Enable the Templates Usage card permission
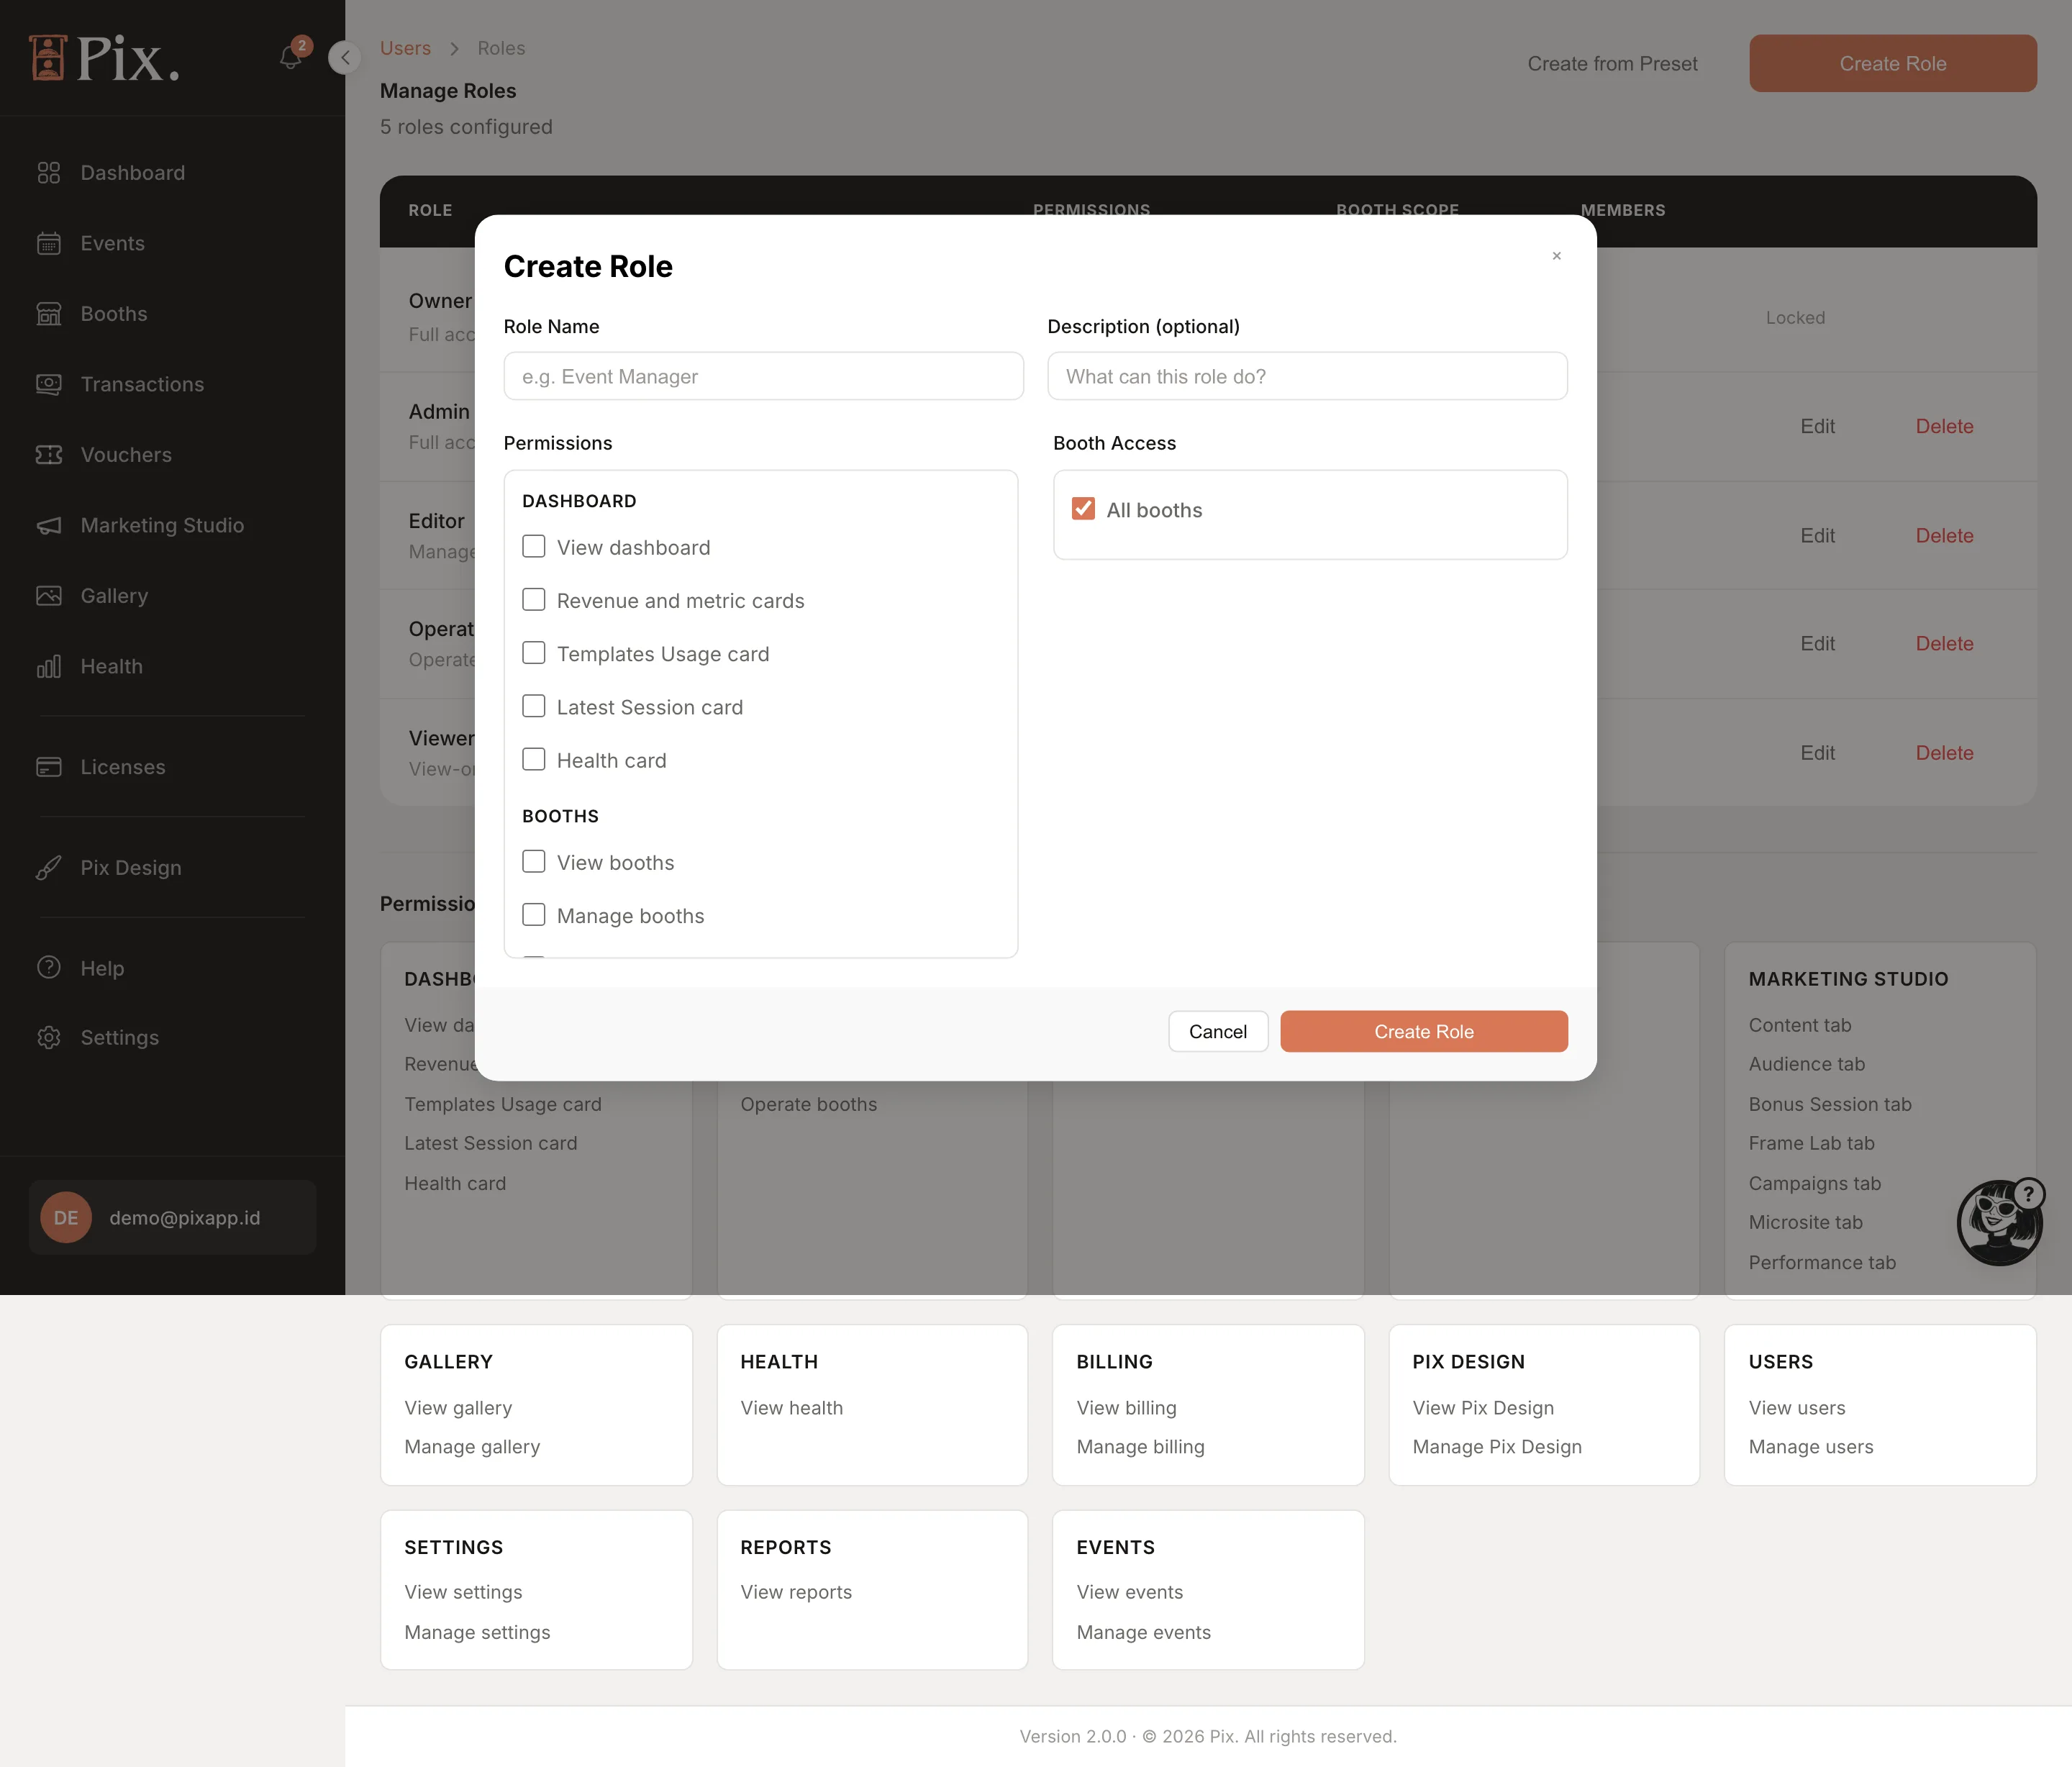Screen dimensions: 2072x1767 534,653
